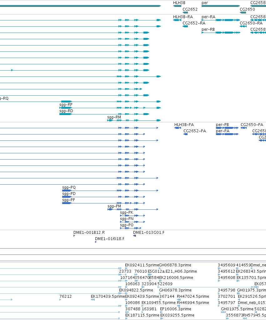Click the EST label 3495609
Viewport: 266px width, 320px height.
point(227,265)
